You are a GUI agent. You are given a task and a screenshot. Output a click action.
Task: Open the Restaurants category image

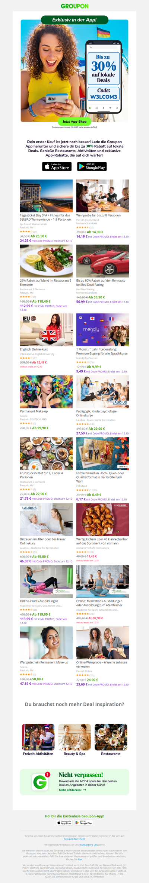(111, 737)
